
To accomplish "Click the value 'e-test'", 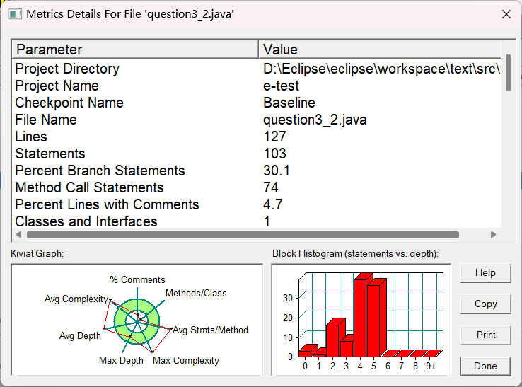I will tap(281, 86).
